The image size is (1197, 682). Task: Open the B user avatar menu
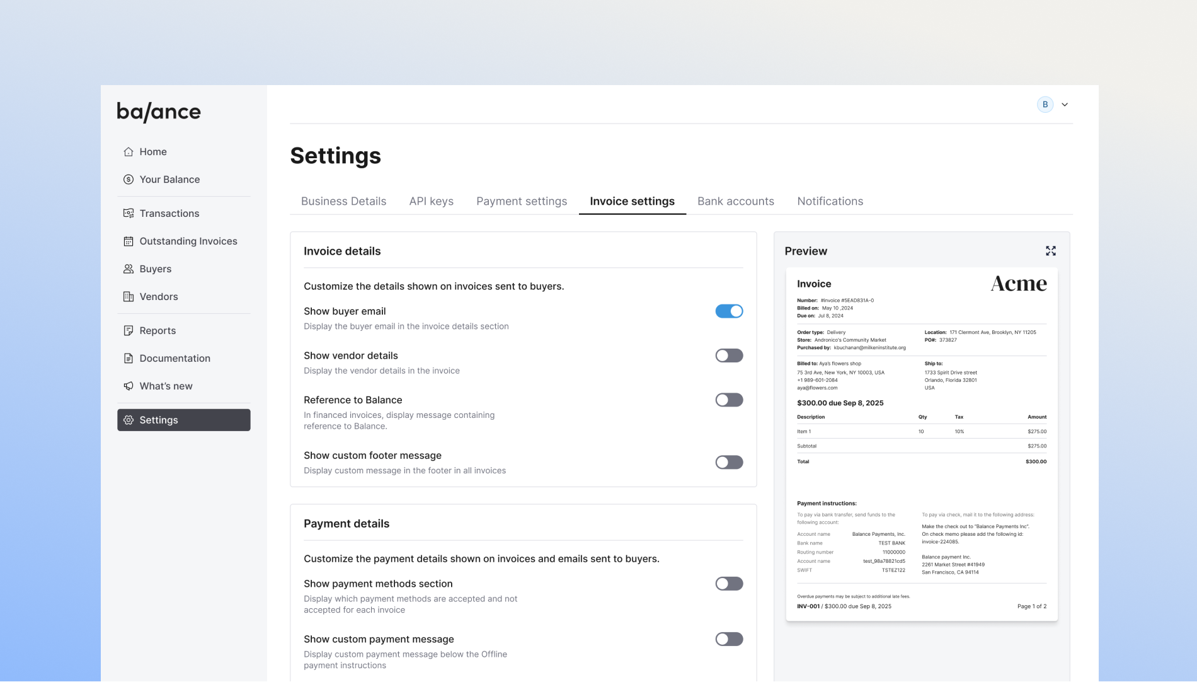1045,105
